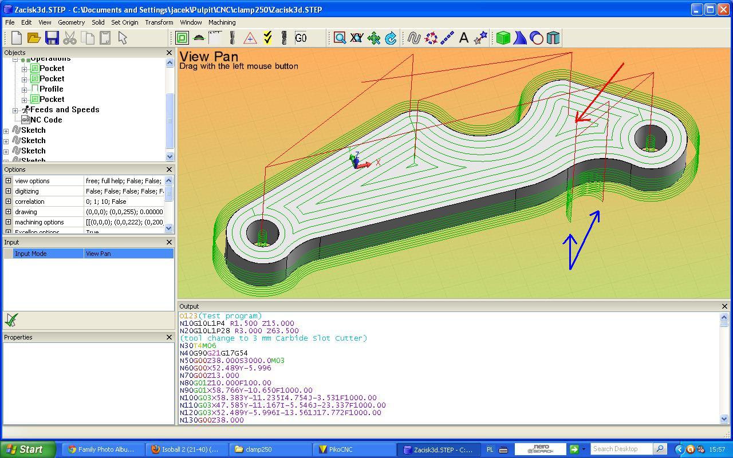The image size is (733, 458).
Task: Click in the Search Desktop field
Action: click(x=622, y=449)
